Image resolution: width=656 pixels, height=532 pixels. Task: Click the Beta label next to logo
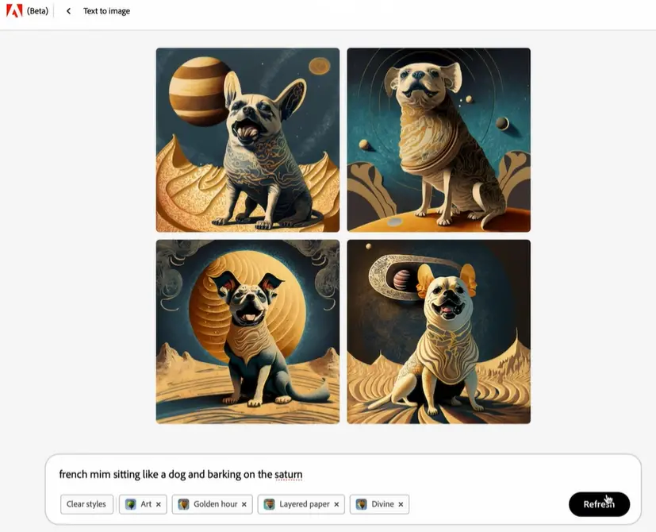(x=37, y=11)
